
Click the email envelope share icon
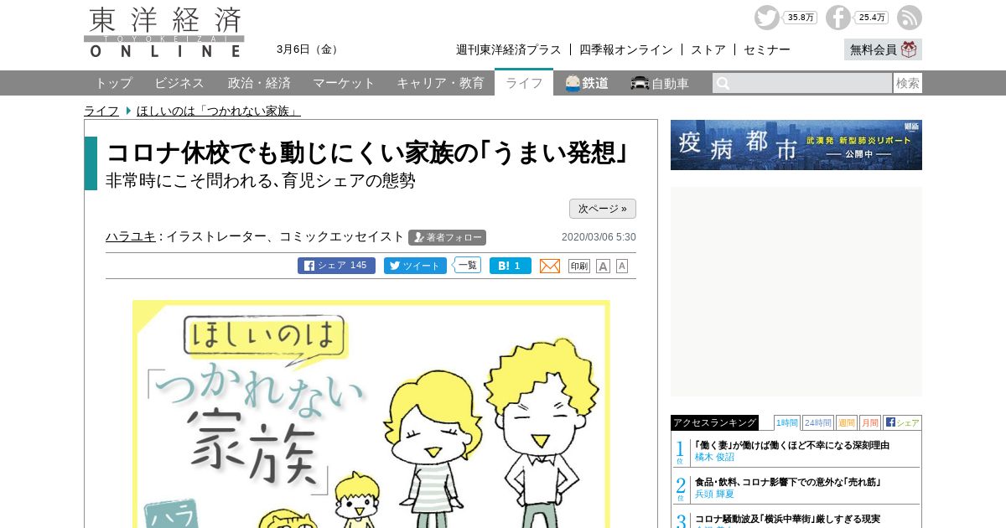[550, 266]
